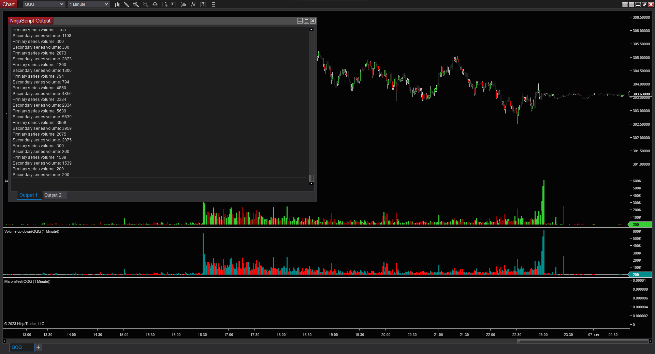Click the bar chart style icon
Image resolution: width=655 pixels, height=354 pixels.
pos(117,4)
